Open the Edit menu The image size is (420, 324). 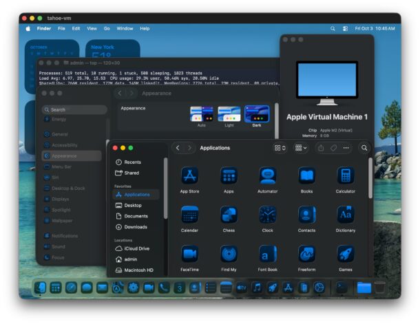click(76, 29)
